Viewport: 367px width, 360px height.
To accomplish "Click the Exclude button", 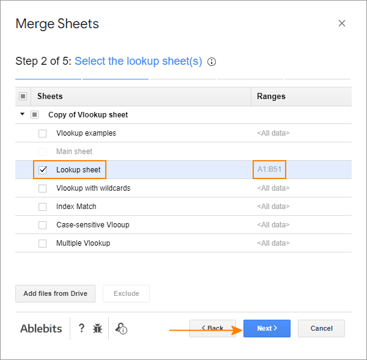I will (x=126, y=293).
